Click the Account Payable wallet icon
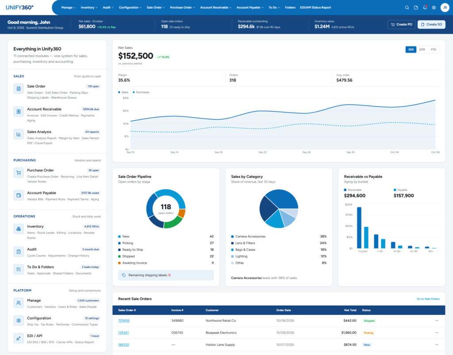The height and width of the screenshot is (355, 453). pyautogui.click(x=19, y=195)
